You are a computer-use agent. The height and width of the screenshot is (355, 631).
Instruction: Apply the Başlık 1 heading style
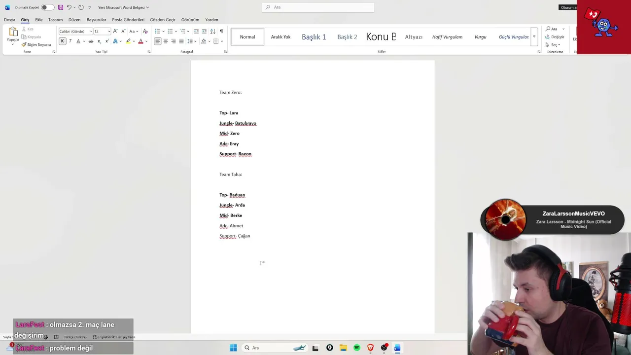[x=314, y=37]
